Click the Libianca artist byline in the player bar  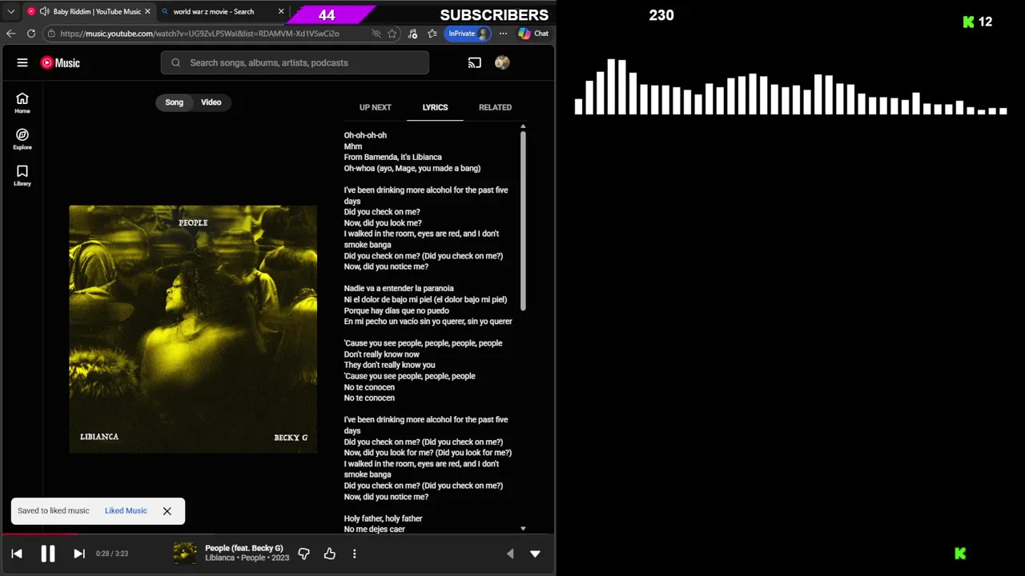221,558
